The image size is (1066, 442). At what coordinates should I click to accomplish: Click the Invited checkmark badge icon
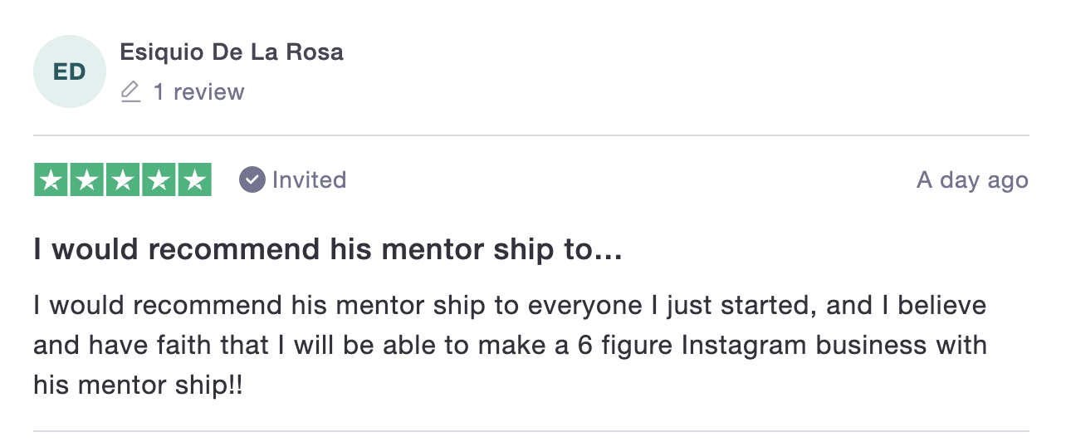pos(252,179)
